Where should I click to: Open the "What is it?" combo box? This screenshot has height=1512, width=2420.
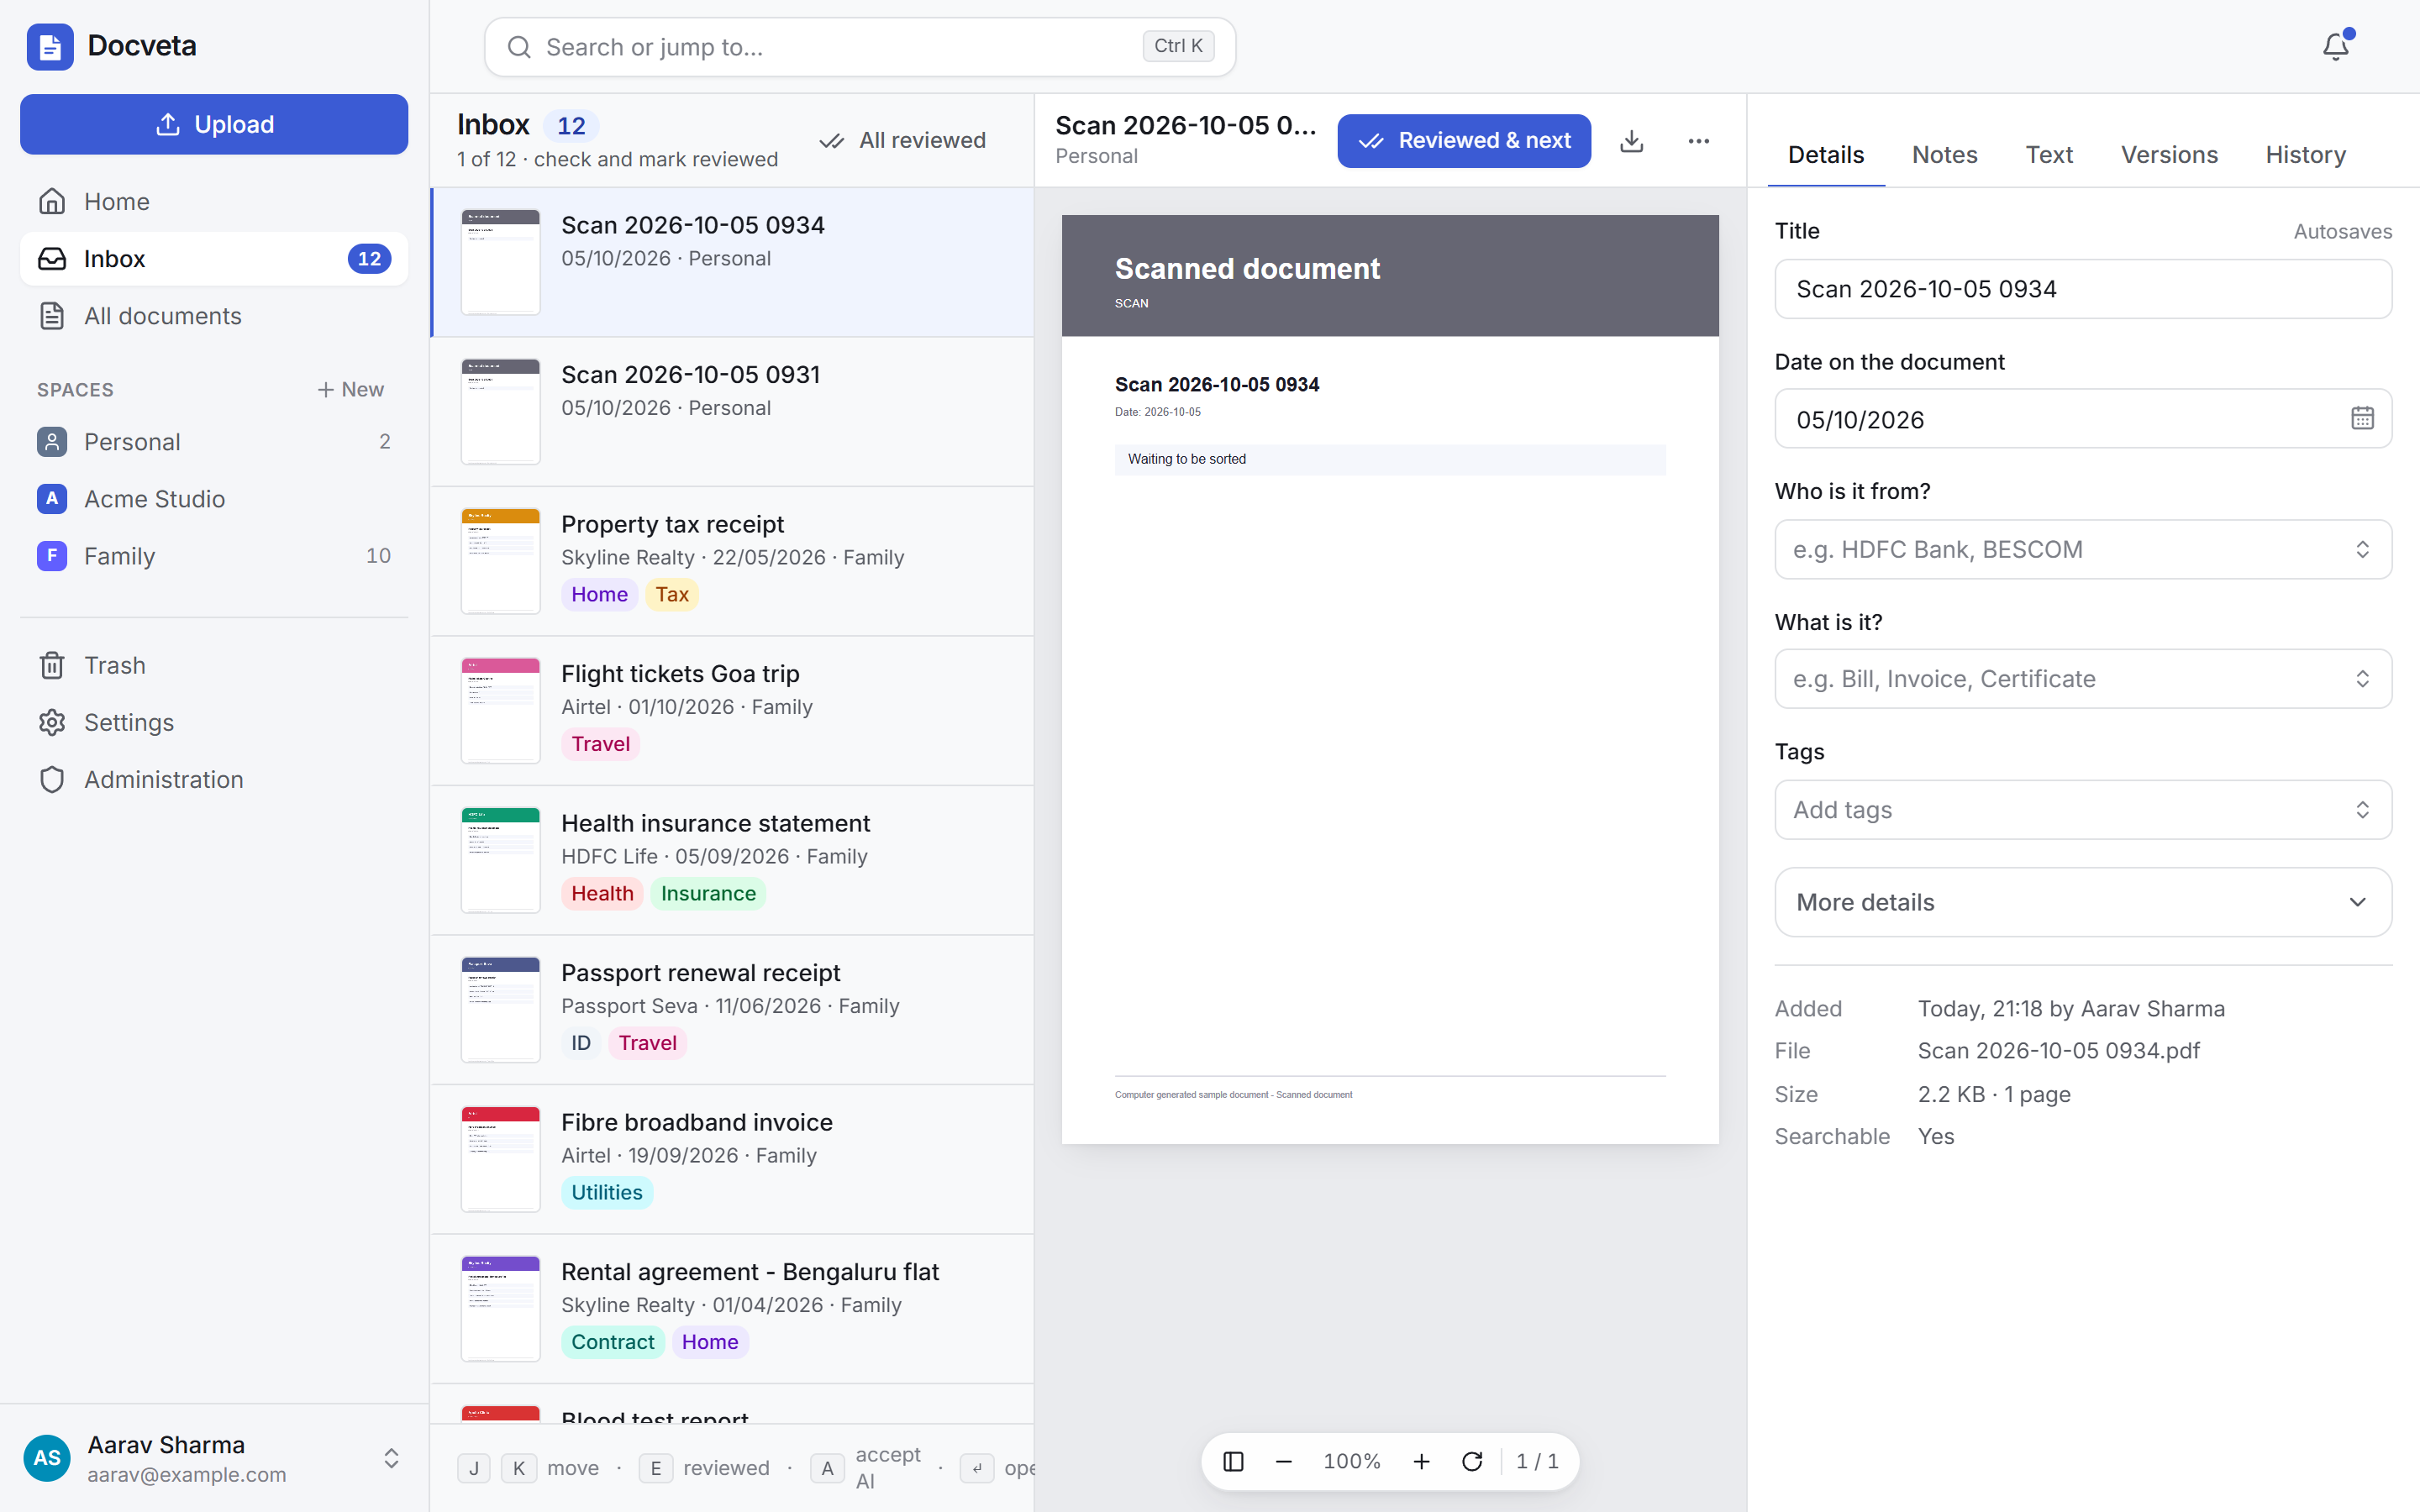point(2083,679)
